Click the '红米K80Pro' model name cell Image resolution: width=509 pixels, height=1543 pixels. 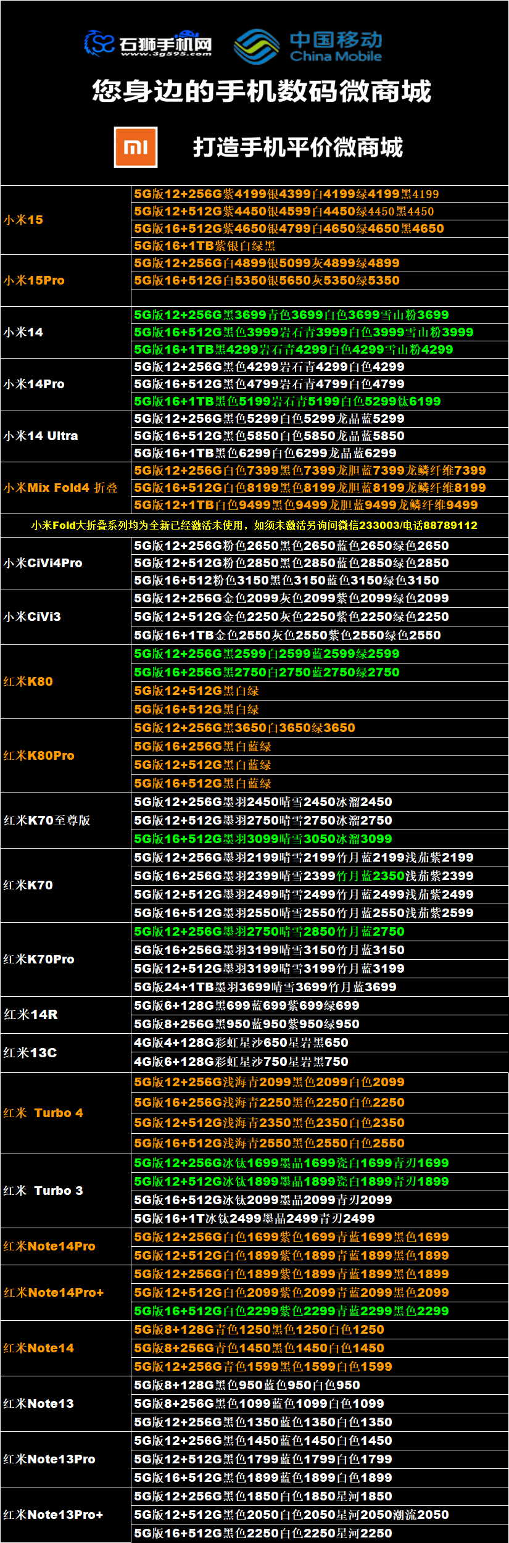[x=66, y=755]
